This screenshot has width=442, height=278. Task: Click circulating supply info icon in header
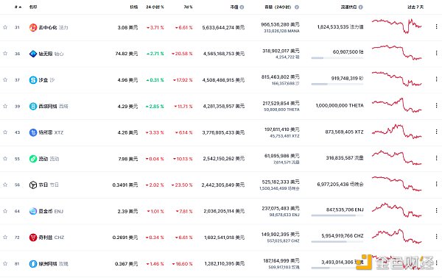tap(360, 7)
